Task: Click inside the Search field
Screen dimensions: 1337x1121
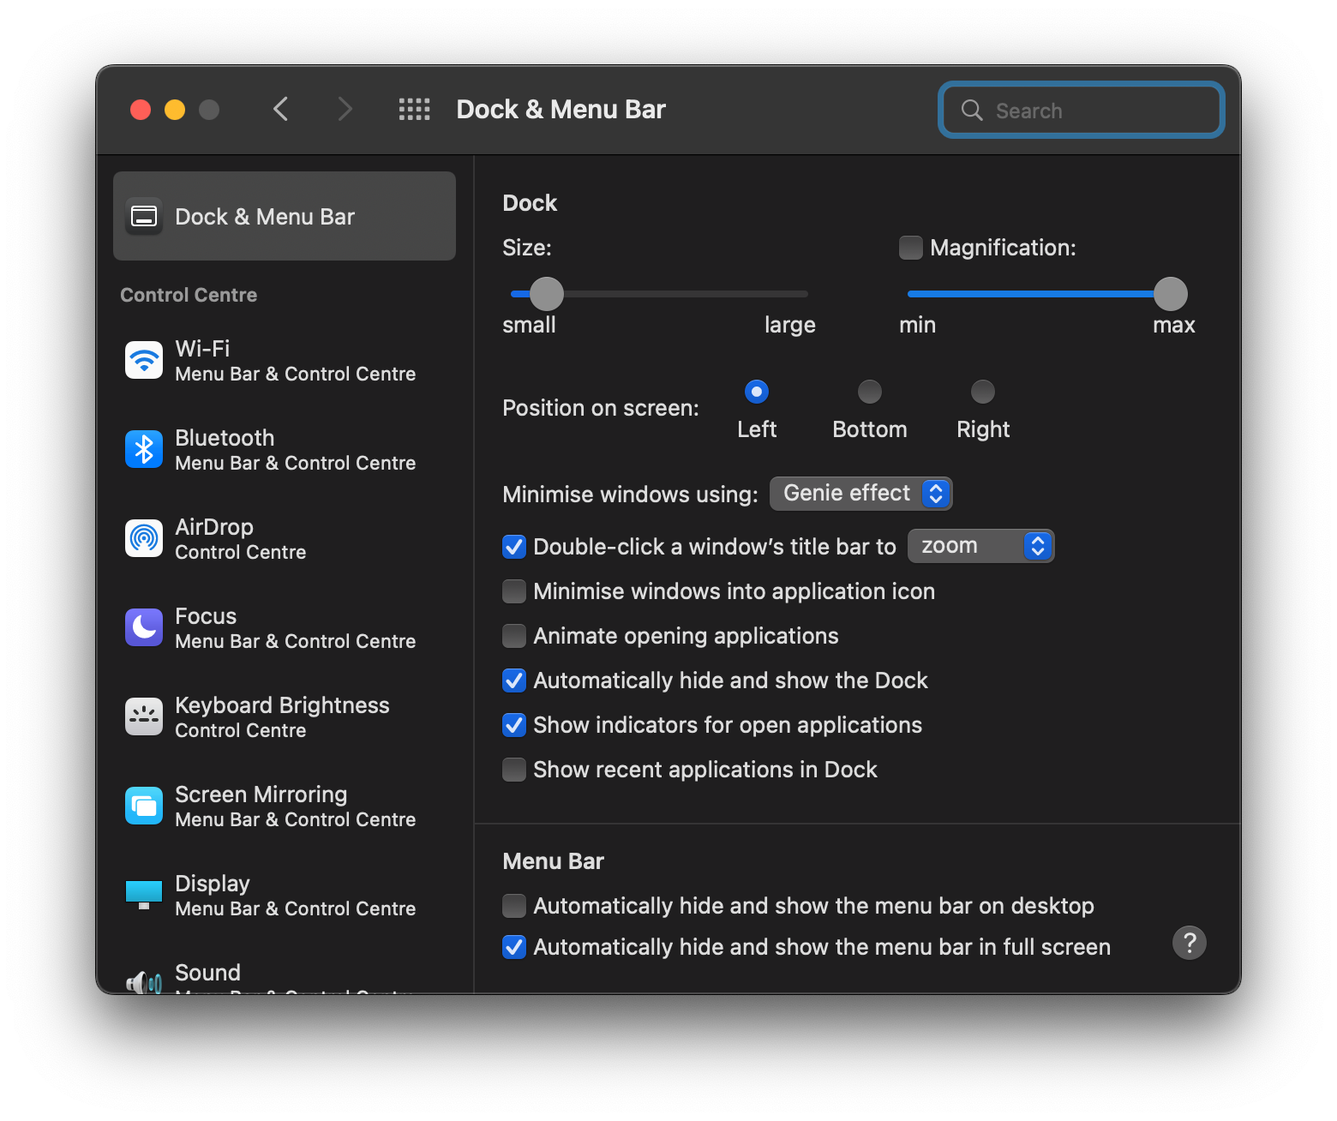Action: (1080, 110)
